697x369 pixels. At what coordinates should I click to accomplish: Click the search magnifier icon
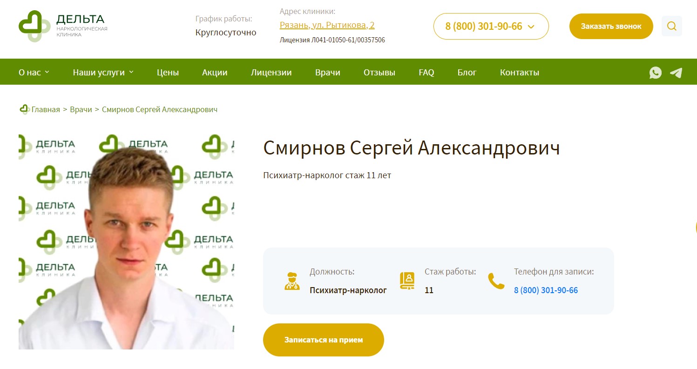[x=671, y=26]
